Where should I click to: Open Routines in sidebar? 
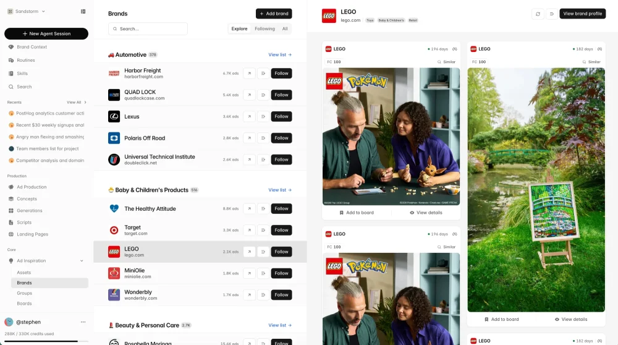pos(25,61)
